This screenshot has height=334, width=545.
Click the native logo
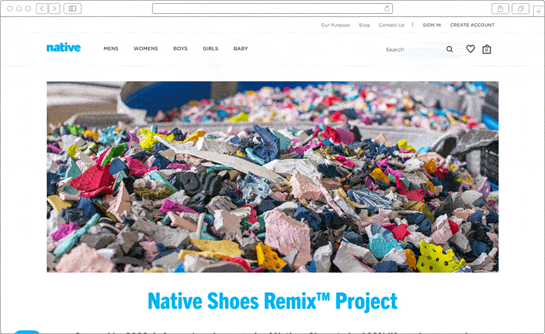tap(64, 47)
